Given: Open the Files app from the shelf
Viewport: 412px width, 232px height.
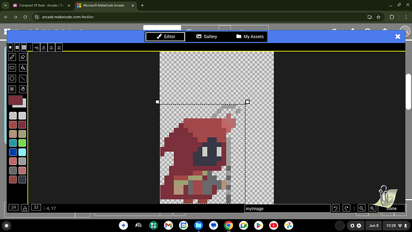Looking at the screenshot, I should pos(198,225).
